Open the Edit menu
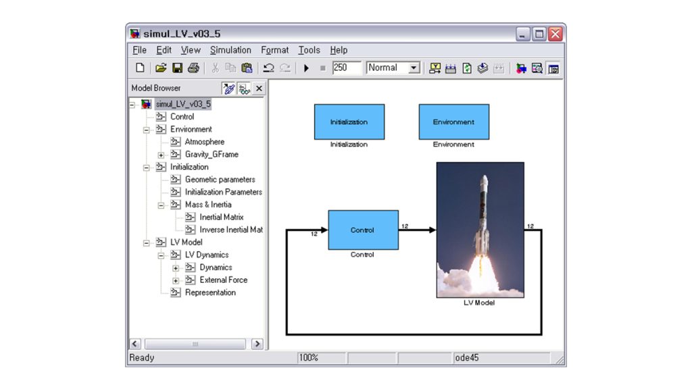 pos(164,50)
